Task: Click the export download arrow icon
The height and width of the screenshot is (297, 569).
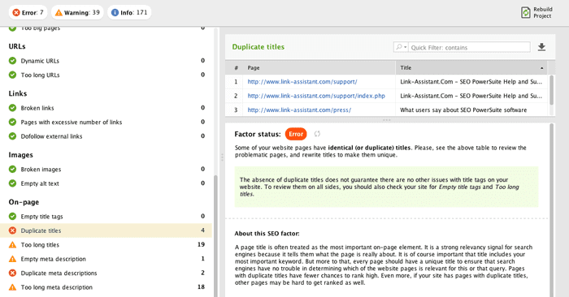Action: click(x=541, y=47)
